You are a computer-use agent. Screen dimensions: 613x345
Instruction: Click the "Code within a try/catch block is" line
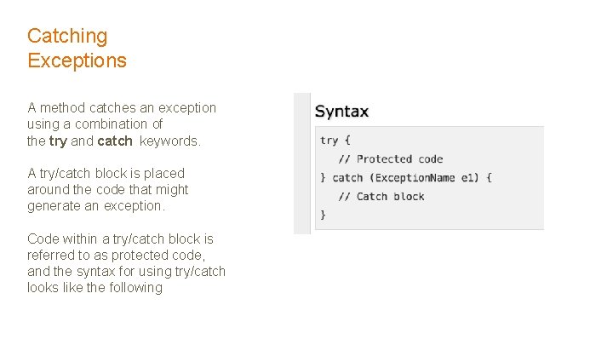click(120, 239)
